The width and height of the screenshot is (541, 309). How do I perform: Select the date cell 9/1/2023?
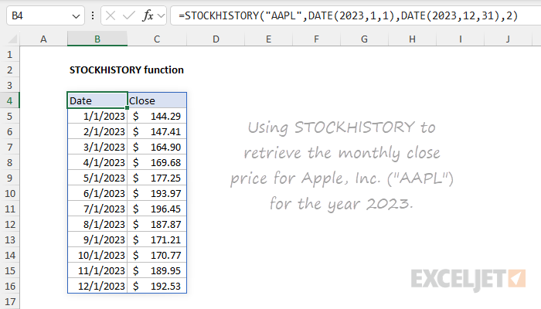(x=97, y=239)
